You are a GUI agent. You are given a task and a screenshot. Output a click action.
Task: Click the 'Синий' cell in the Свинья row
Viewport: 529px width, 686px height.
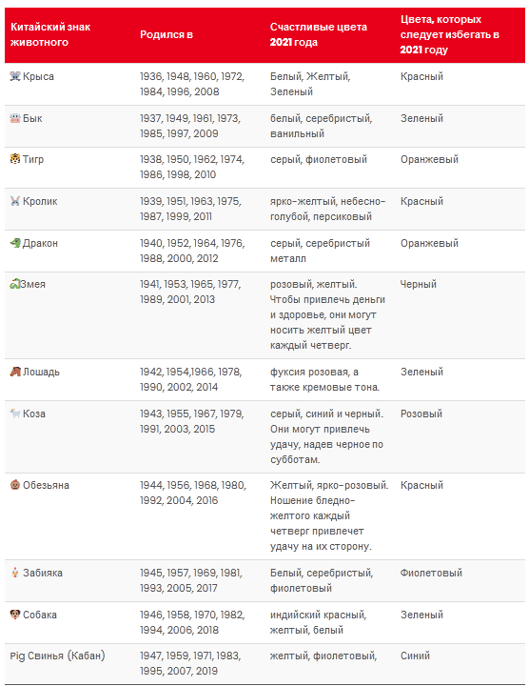[x=415, y=656]
